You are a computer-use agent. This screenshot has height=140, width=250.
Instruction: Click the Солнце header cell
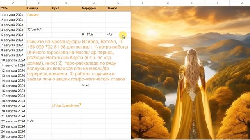point(39,8)
